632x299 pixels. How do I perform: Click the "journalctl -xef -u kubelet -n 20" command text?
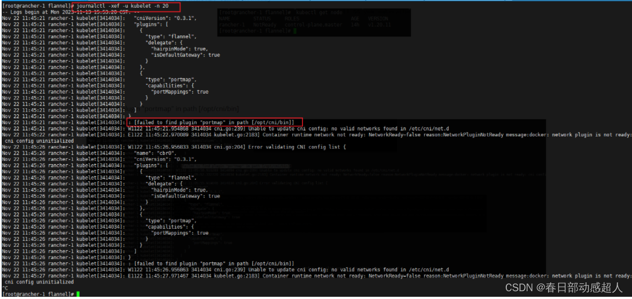coord(122,6)
